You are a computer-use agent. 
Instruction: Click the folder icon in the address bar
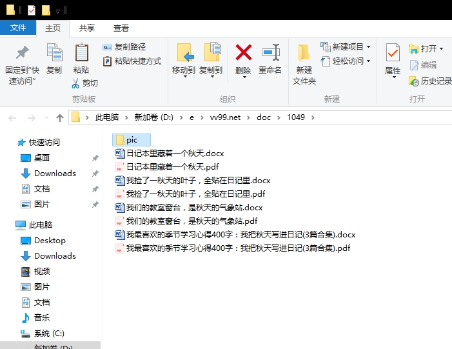(x=75, y=117)
